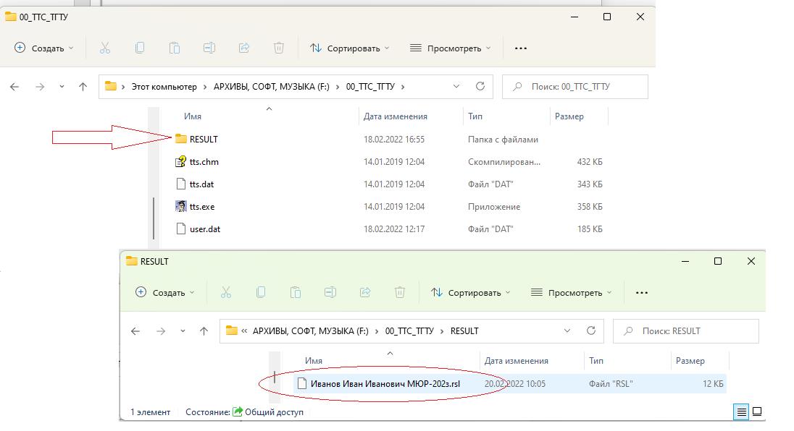The height and width of the screenshot is (431, 794).
Task: Click Paste icon in RESULT window toolbar
Action: click(x=296, y=293)
